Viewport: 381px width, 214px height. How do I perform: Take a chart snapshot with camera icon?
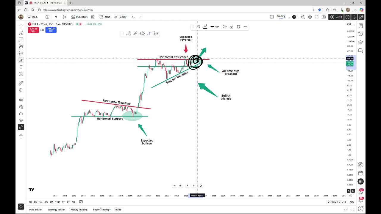pos(324,17)
